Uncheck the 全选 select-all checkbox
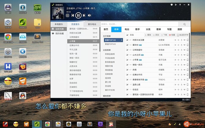This screenshot has height=128, width=205. point(127,35)
